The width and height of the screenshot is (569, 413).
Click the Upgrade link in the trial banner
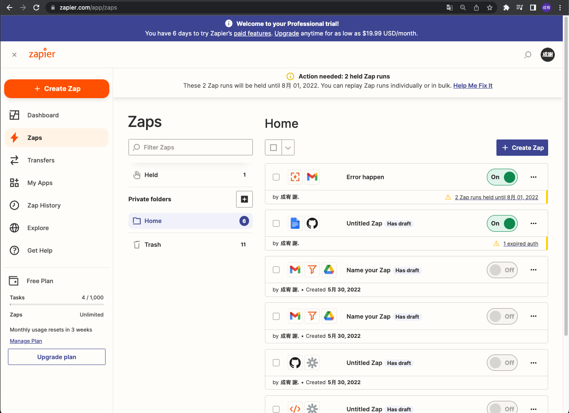click(x=287, y=33)
